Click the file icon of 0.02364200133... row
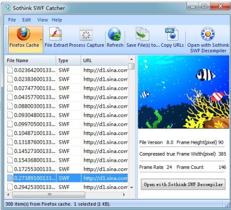Viewport: 231px width, 210px height. pos(10,70)
